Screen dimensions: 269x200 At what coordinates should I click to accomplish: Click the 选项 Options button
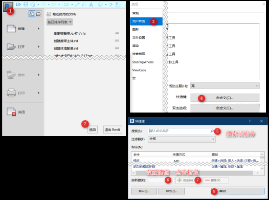click(93, 130)
